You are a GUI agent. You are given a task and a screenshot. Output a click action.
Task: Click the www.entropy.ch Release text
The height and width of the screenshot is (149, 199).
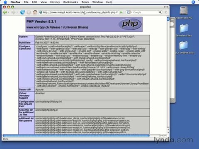[x=57, y=27]
